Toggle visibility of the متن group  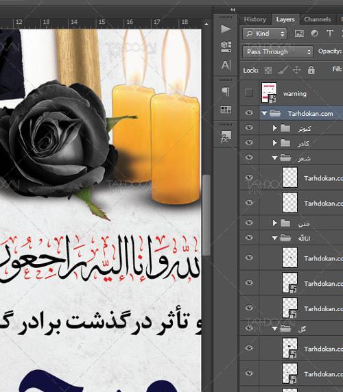[249, 222]
